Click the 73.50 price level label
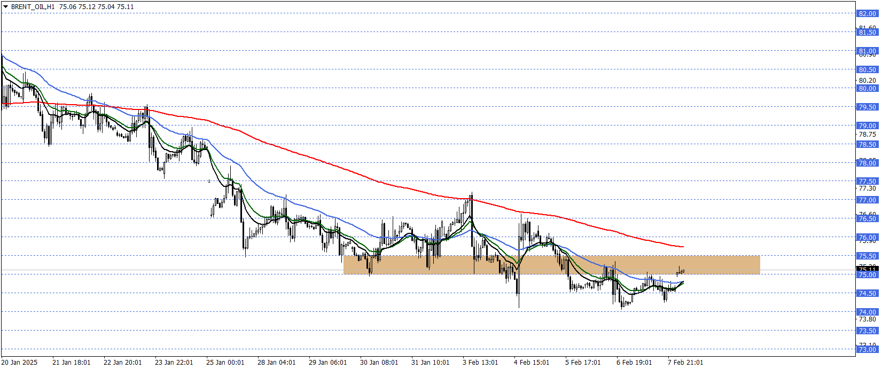This screenshot has width=882, height=369. 867,331
